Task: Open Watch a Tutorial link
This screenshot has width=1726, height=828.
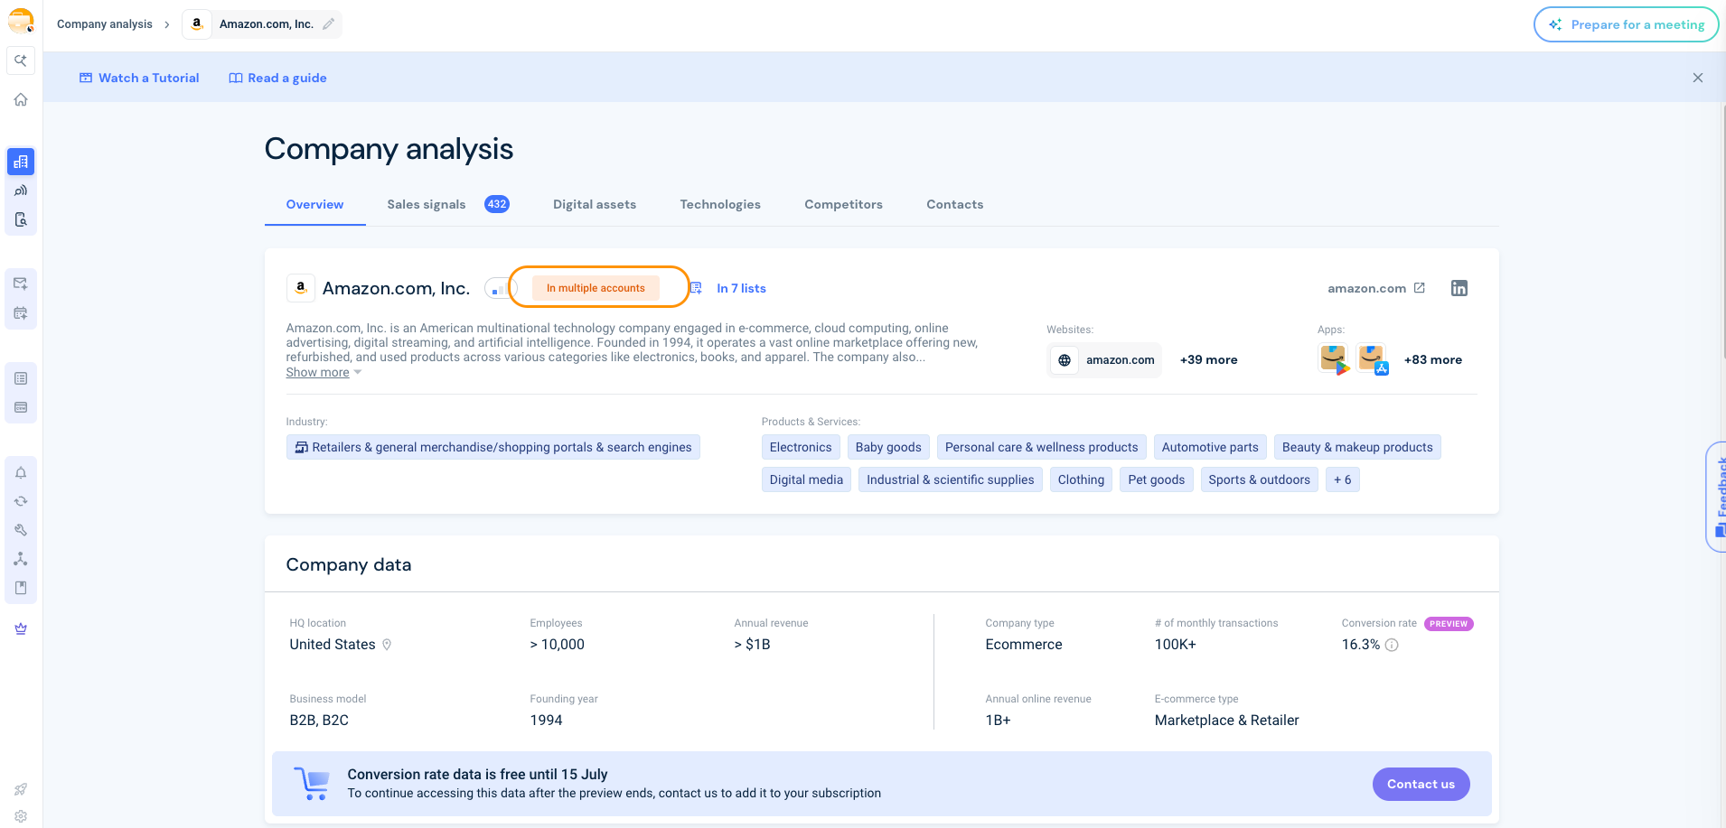Action: click(x=139, y=78)
